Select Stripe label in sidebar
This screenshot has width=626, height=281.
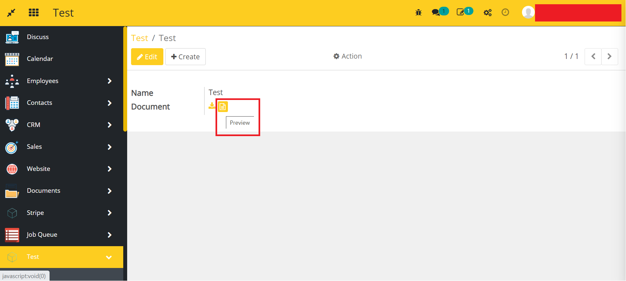[35, 213]
